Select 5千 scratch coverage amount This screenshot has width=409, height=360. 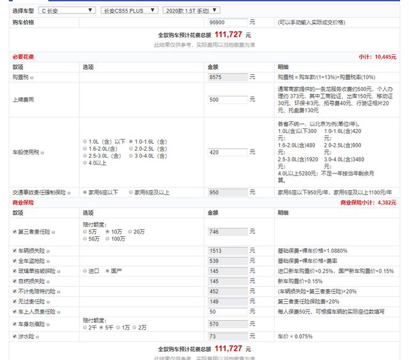click(102, 327)
